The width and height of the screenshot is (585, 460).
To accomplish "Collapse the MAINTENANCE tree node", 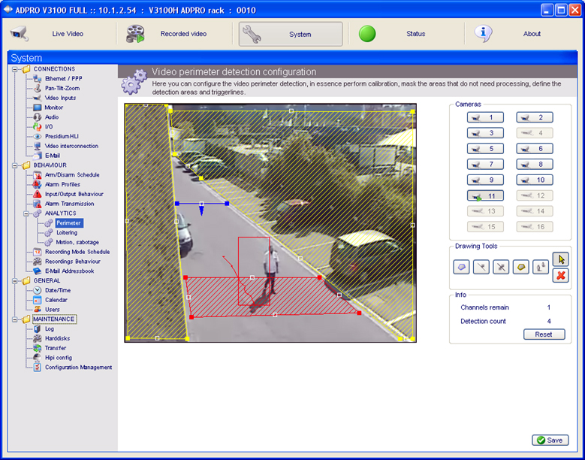I will click(x=16, y=319).
